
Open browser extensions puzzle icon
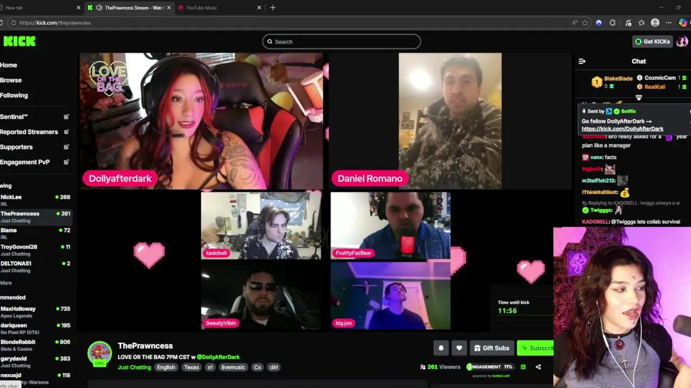[612, 23]
